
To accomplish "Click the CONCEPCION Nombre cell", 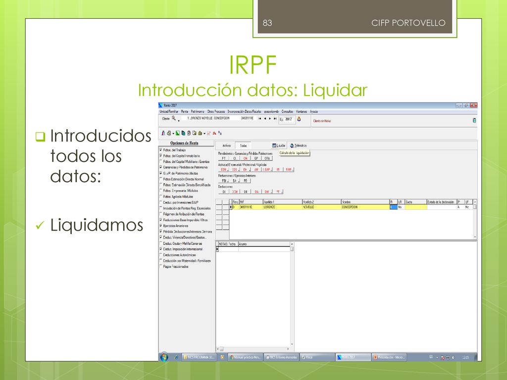I will (365, 207).
